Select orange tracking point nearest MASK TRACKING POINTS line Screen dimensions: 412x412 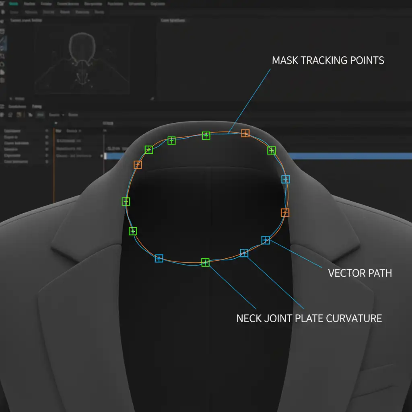(245, 133)
